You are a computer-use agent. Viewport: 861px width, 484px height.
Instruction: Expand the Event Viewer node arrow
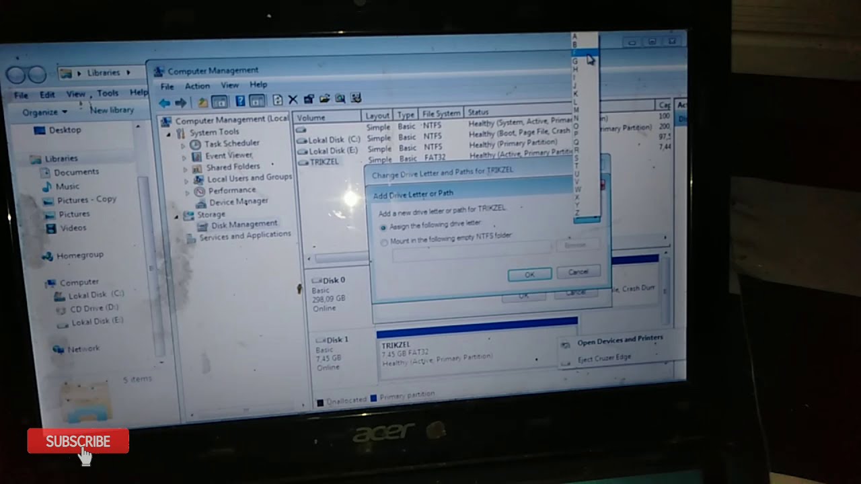[184, 157]
